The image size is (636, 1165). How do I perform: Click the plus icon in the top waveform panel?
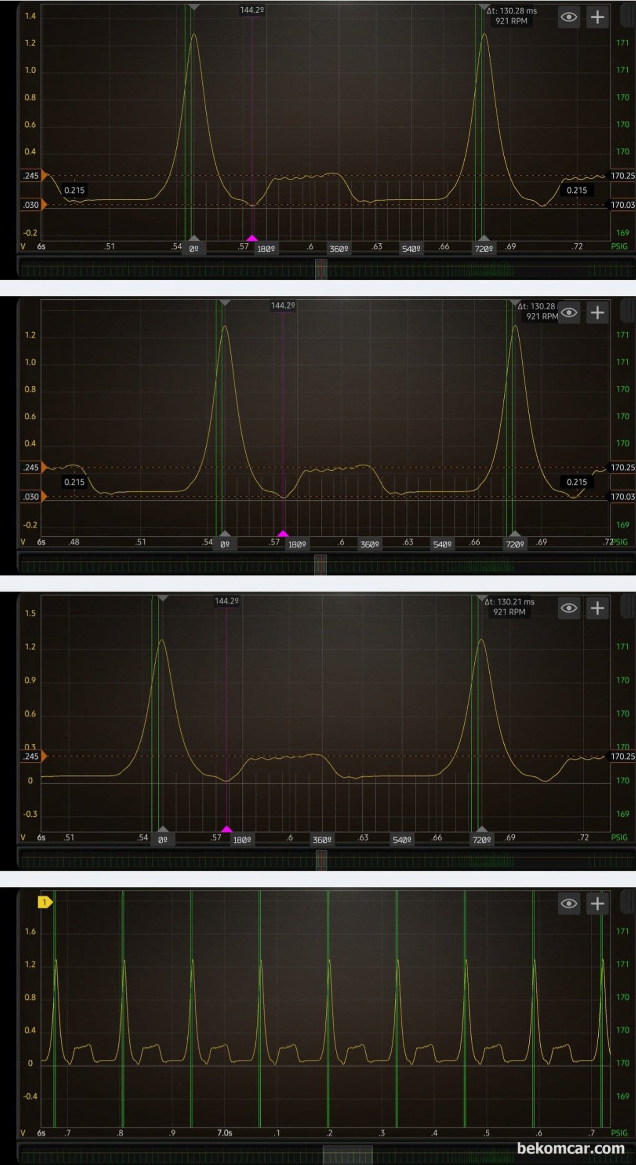[597, 17]
